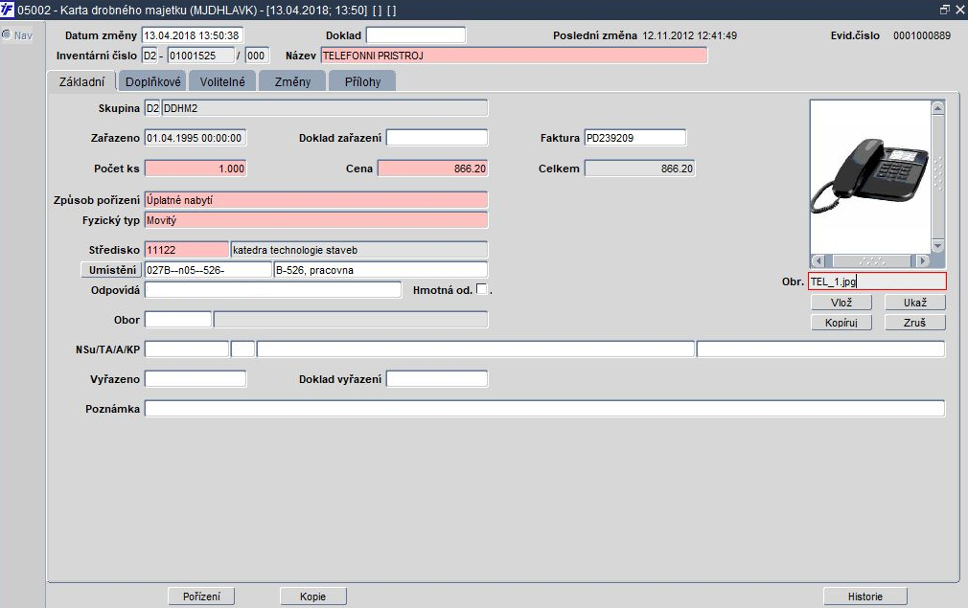Screen dimensions: 968x608
Task: Click the inventory prefix field D2
Action: pyautogui.click(x=150, y=56)
